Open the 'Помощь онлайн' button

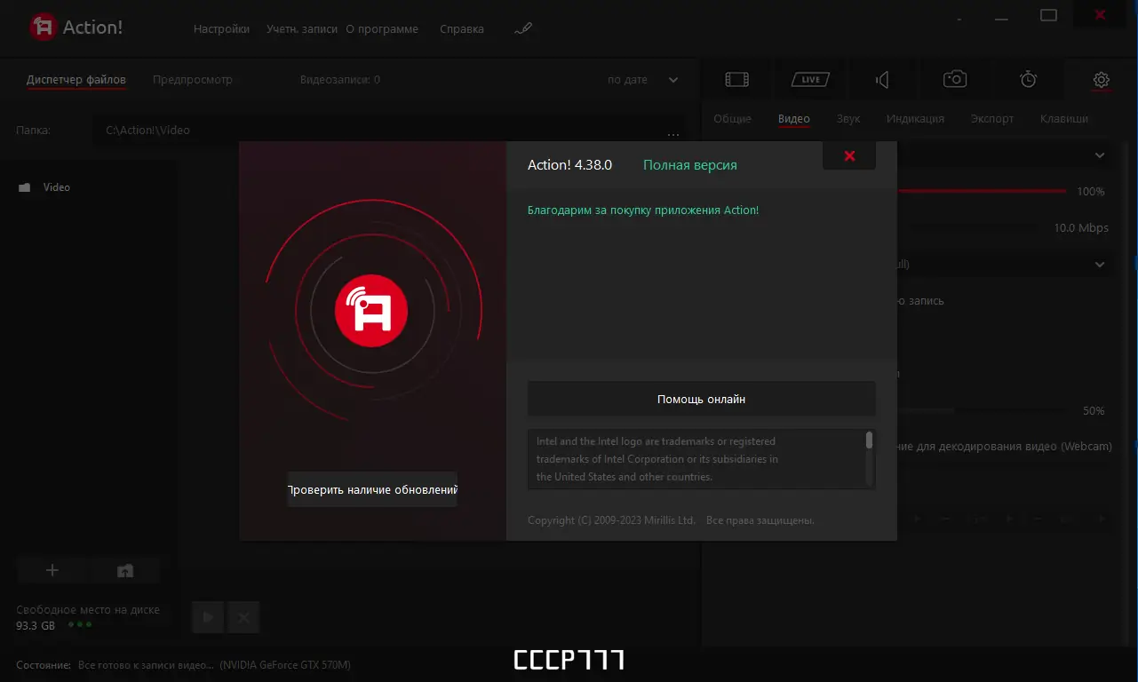701,398
